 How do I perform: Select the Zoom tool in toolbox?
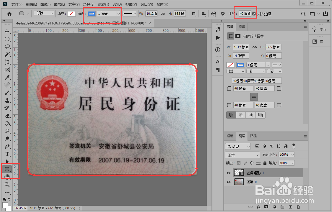click(7, 184)
